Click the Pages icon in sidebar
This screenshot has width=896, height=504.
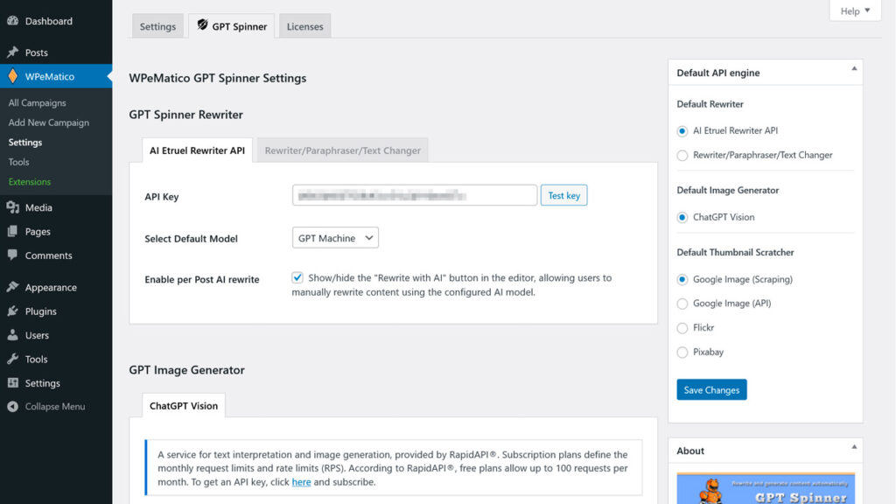[x=12, y=232]
